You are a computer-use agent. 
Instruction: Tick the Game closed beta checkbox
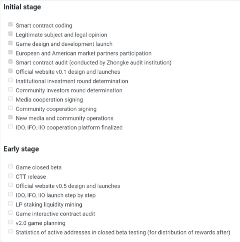click(10, 166)
